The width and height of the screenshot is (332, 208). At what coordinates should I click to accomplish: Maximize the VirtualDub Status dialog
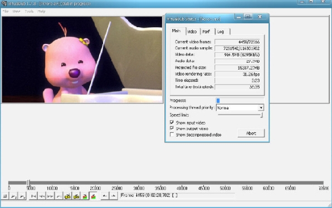248,17
